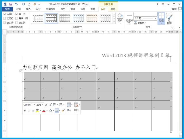The width and height of the screenshot is (184, 139).
Task: Open 0.5 磅 line weight dropdown
Action: [156, 18]
